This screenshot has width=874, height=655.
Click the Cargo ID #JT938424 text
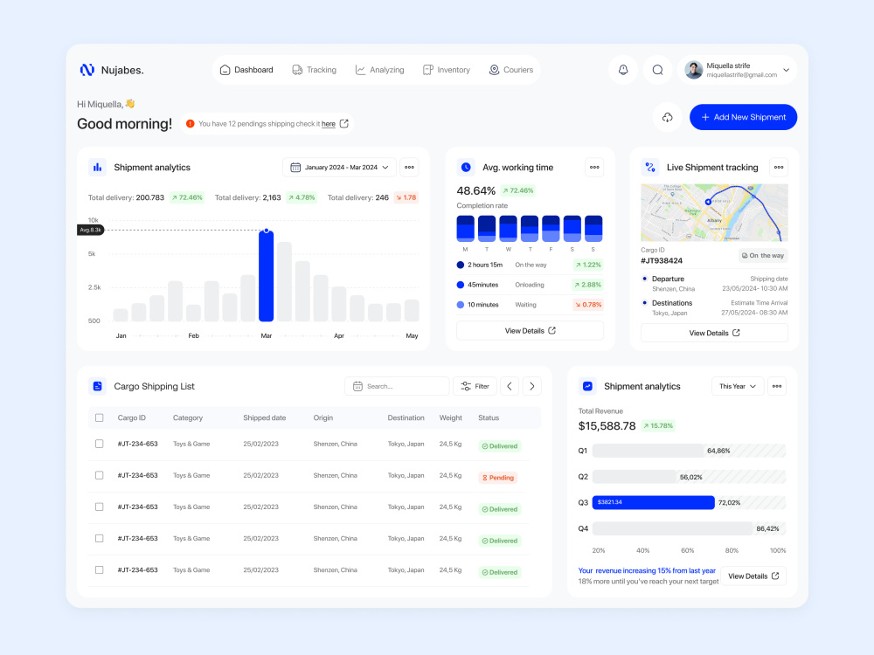tap(662, 260)
